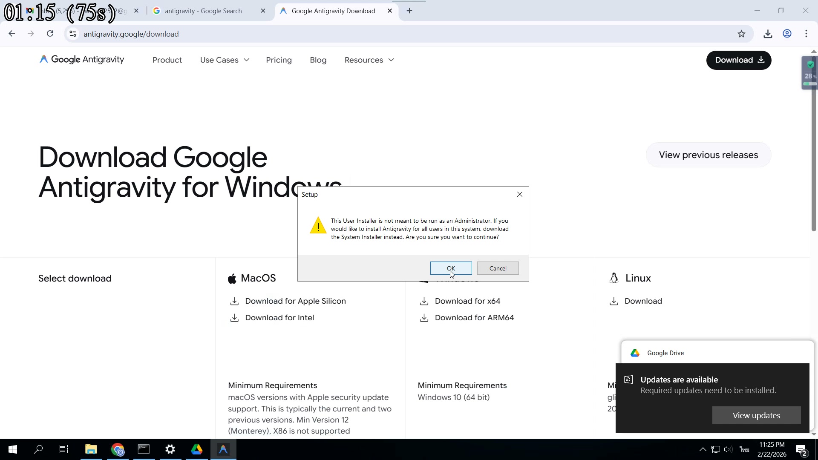Open the browser profile avatar
This screenshot has height=460, width=818.
click(787, 34)
